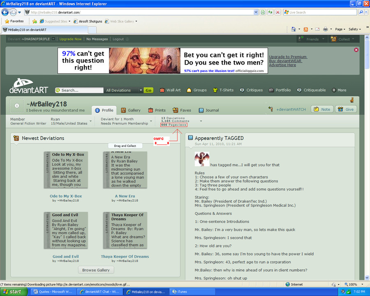Expand the stats arrow beside Pageviews
Viewport: 370px width, 296px height.
click(201, 121)
